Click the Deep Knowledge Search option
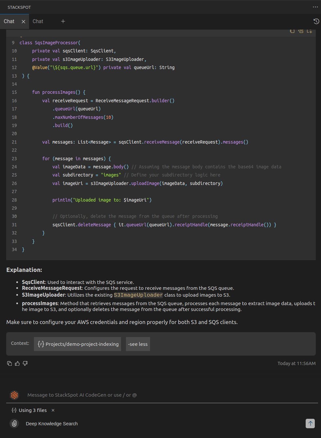 [52, 424]
